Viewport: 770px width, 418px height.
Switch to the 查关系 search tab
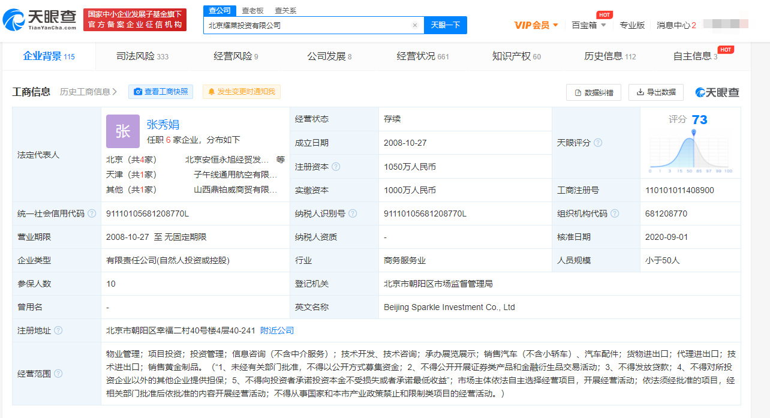click(x=285, y=11)
